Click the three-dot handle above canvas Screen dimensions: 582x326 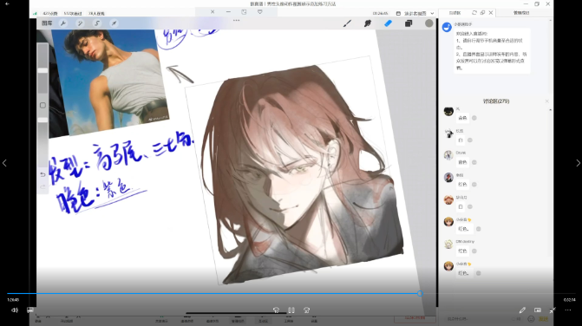[x=237, y=21]
